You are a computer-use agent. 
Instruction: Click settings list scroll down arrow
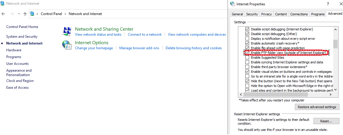(x=335, y=90)
